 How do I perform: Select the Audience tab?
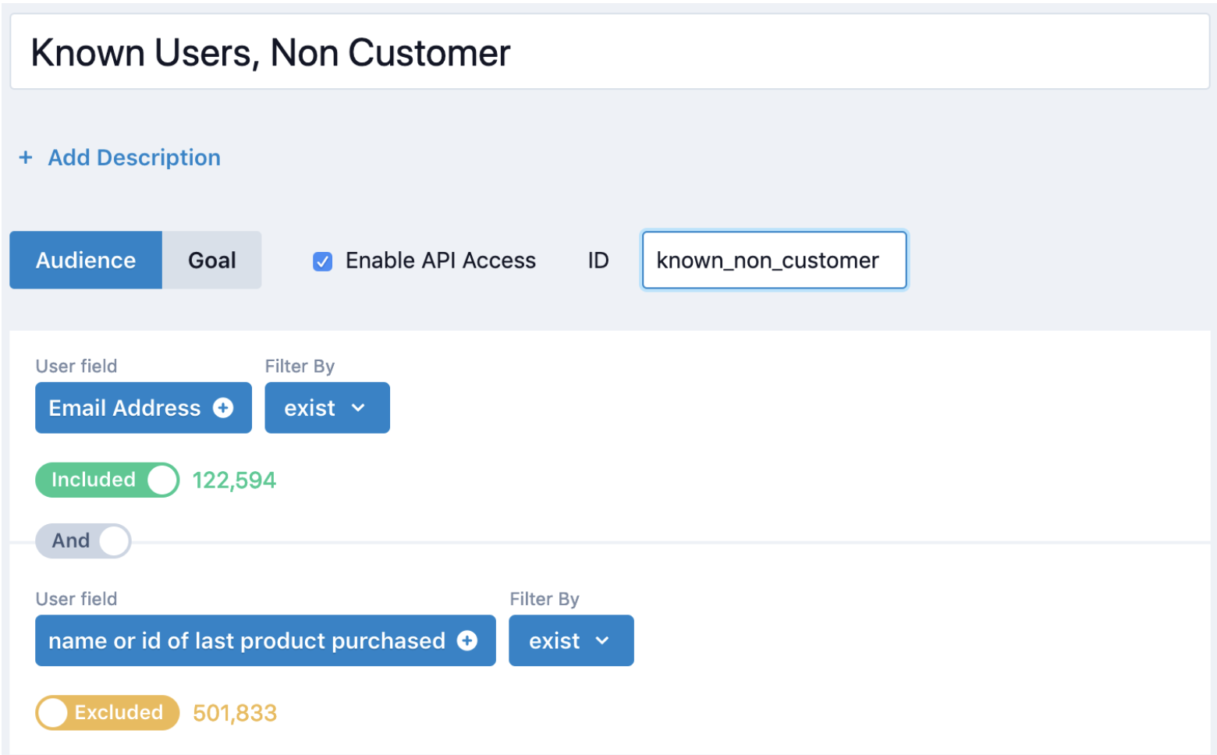click(86, 261)
